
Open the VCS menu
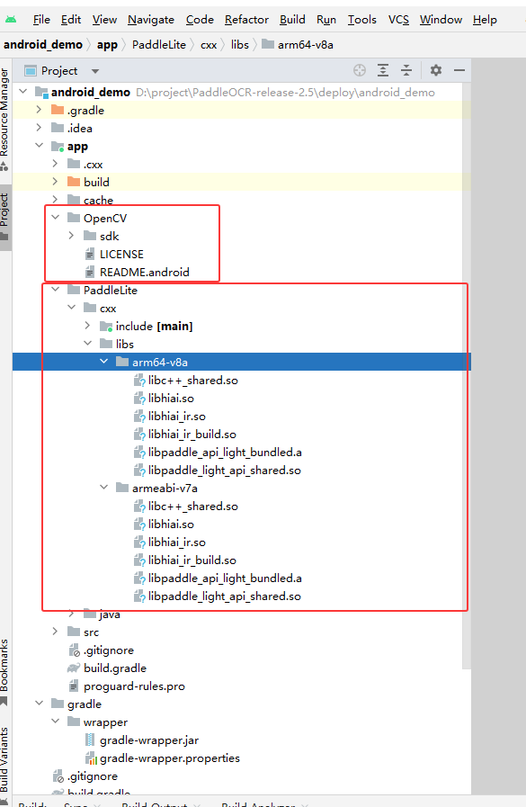398,20
